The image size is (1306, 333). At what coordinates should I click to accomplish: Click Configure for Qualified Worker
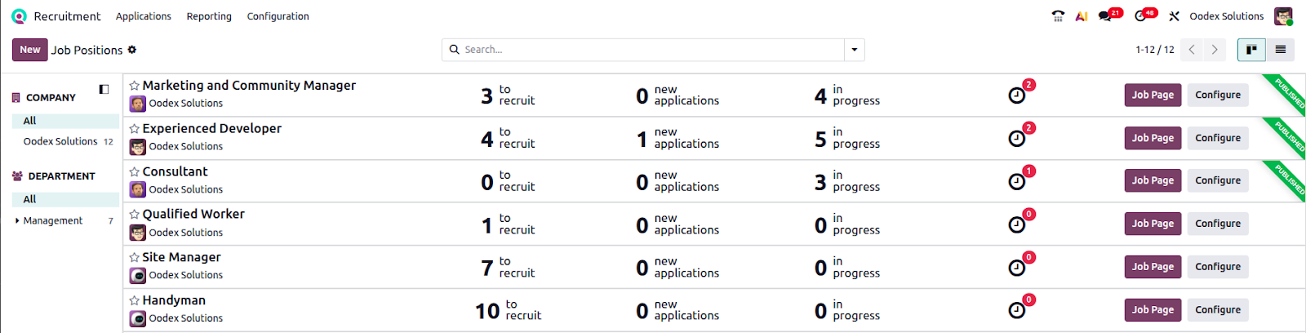[1217, 224]
